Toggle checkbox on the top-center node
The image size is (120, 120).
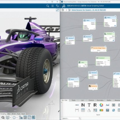pos(94,28)
